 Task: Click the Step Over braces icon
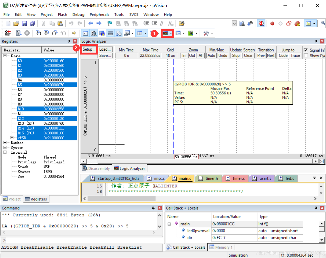pyautogui.click(x=47, y=33)
